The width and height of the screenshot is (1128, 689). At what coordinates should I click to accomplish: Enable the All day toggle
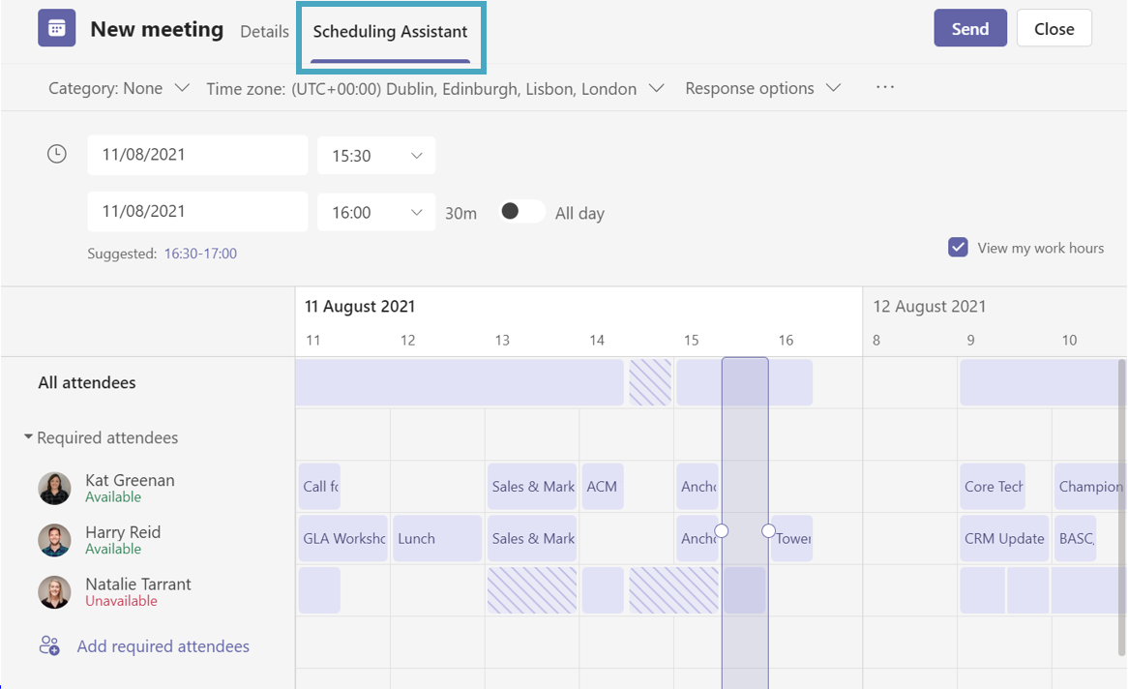(520, 211)
